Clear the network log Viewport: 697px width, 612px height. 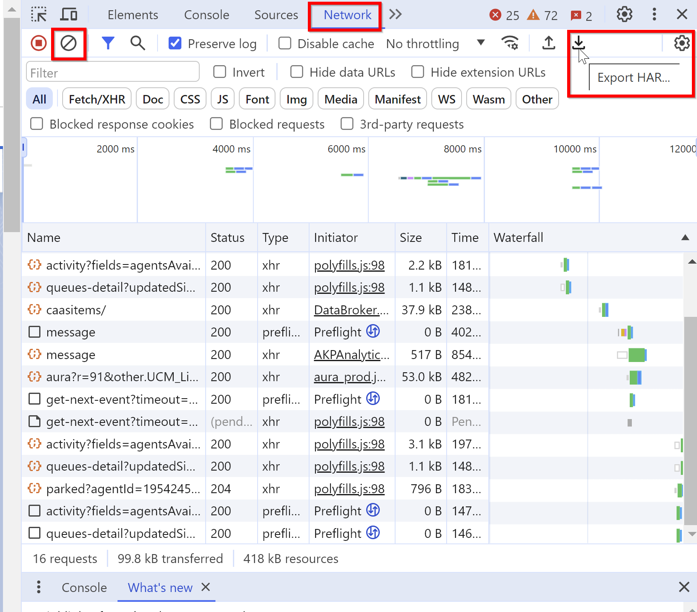coord(69,43)
